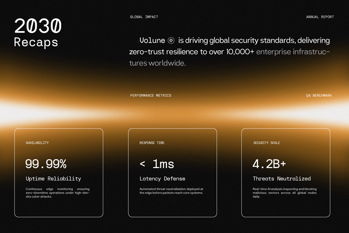Click the Volune brand name text
The image size is (349, 233).
tap(152, 40)
